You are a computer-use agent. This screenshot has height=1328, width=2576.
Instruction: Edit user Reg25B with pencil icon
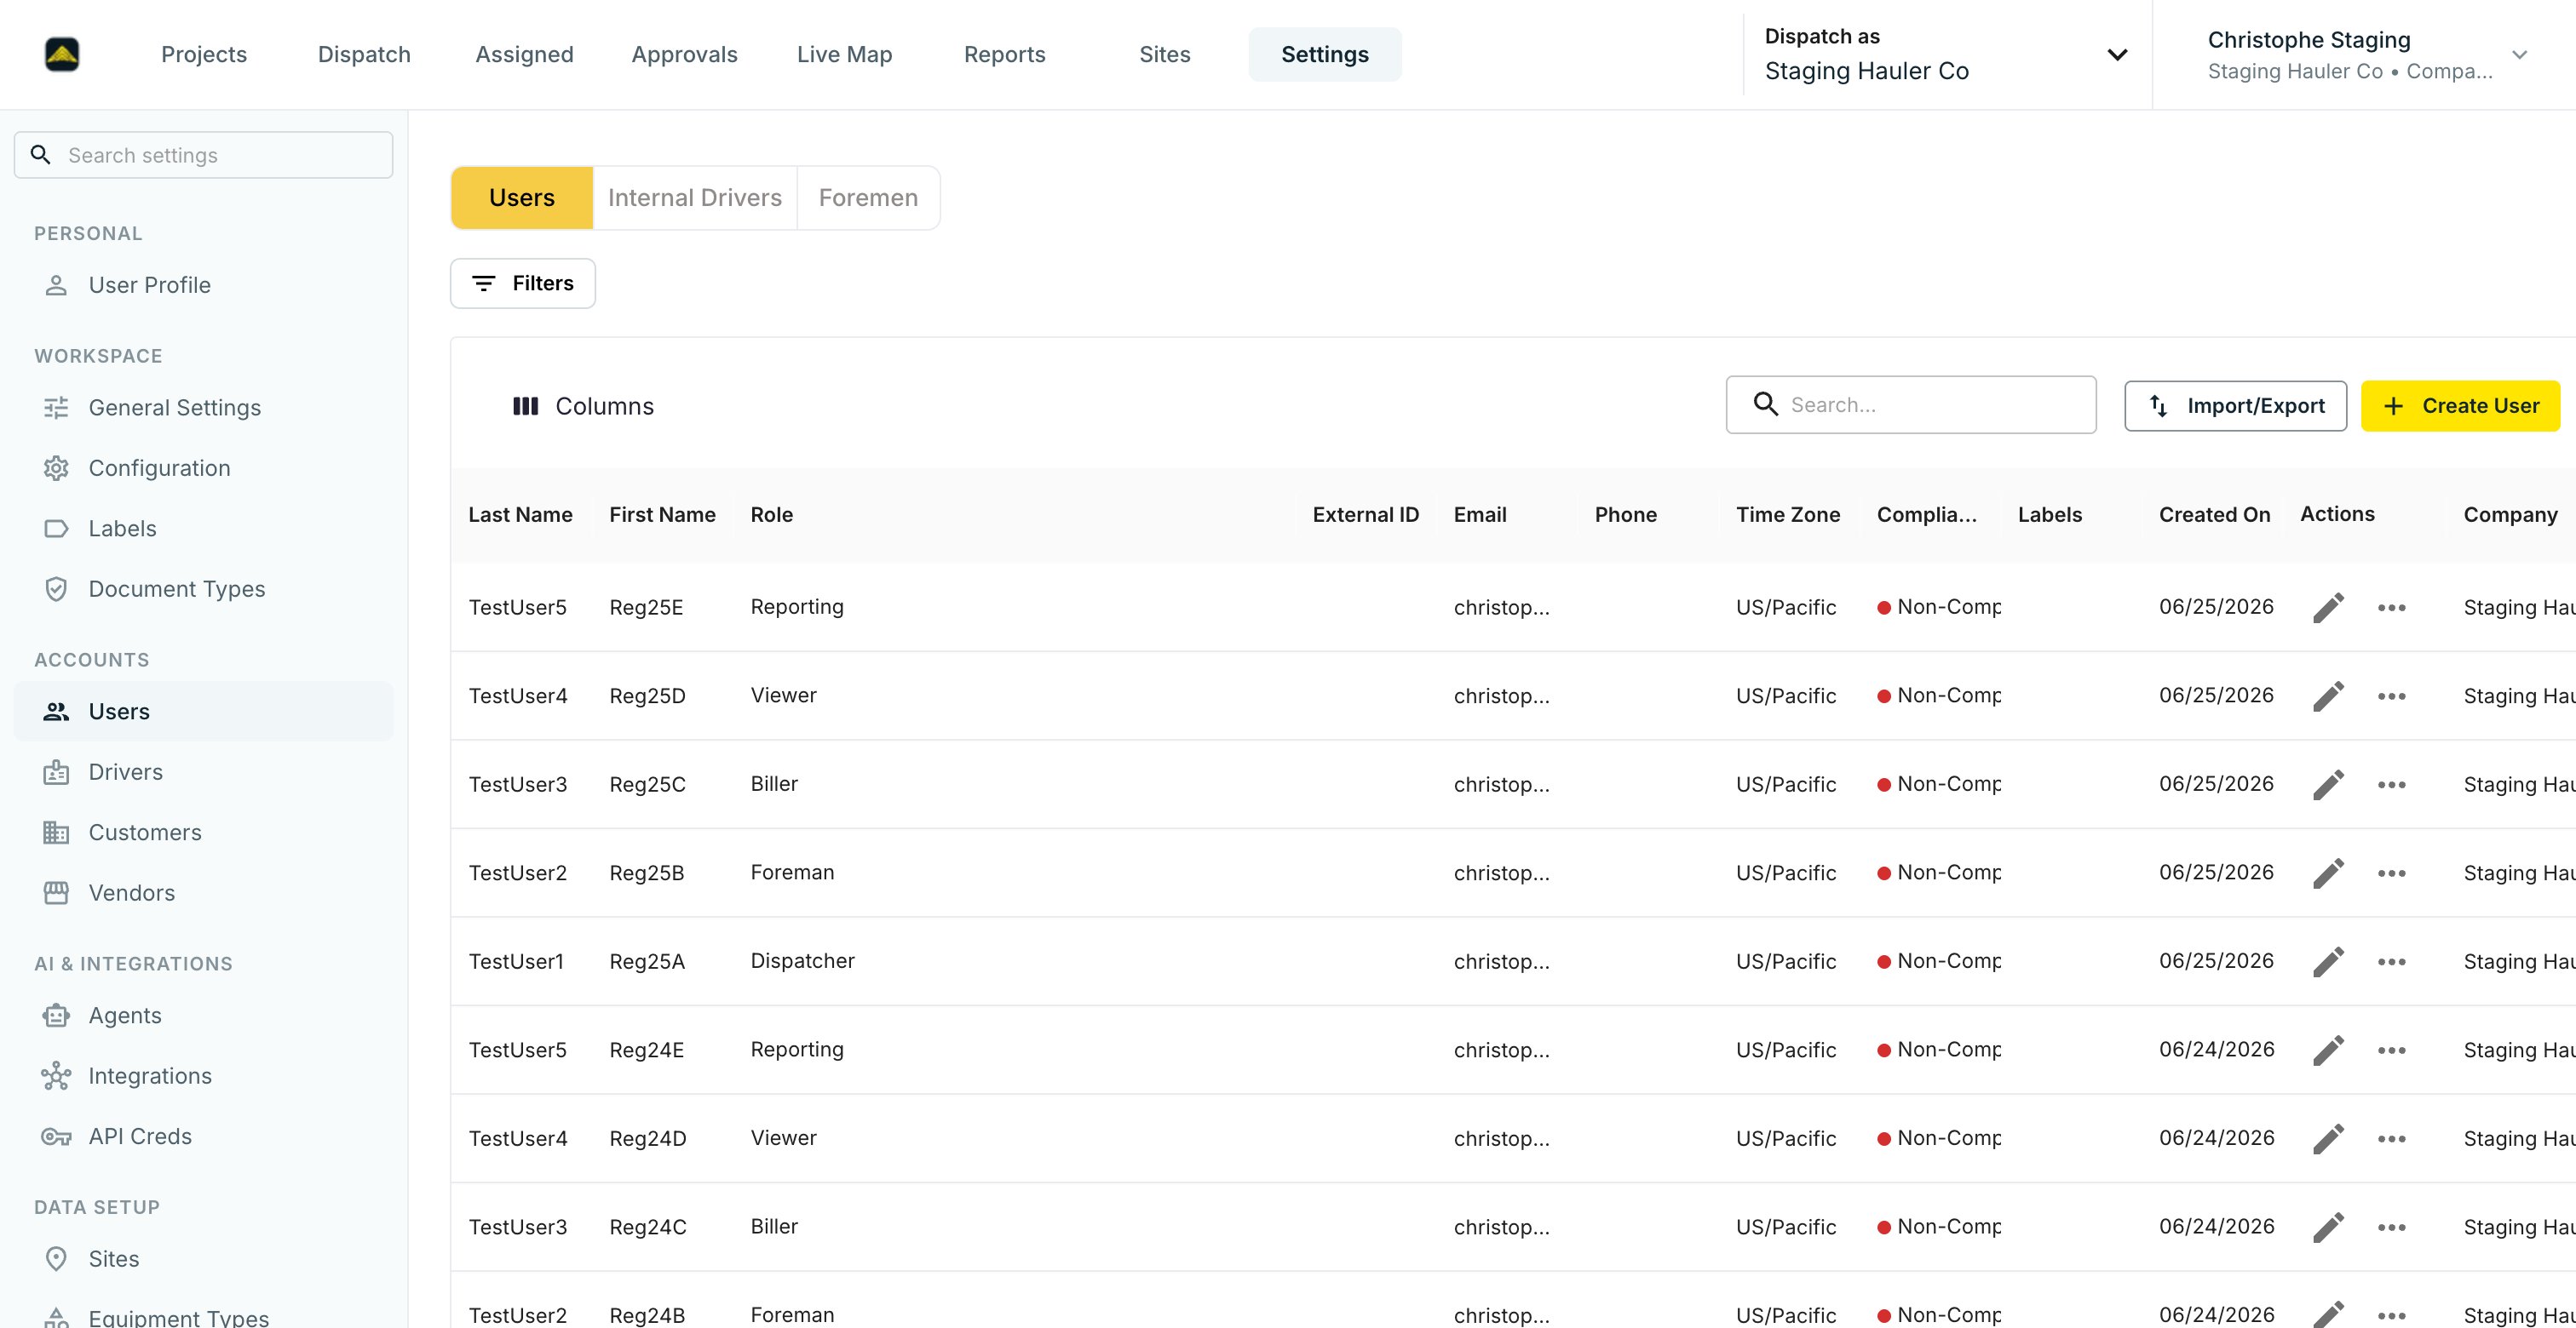pos(2328,873)
